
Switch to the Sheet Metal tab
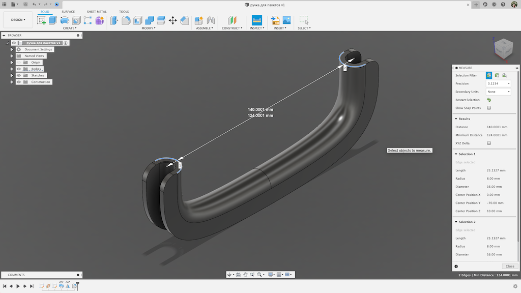tap(97, 12)
